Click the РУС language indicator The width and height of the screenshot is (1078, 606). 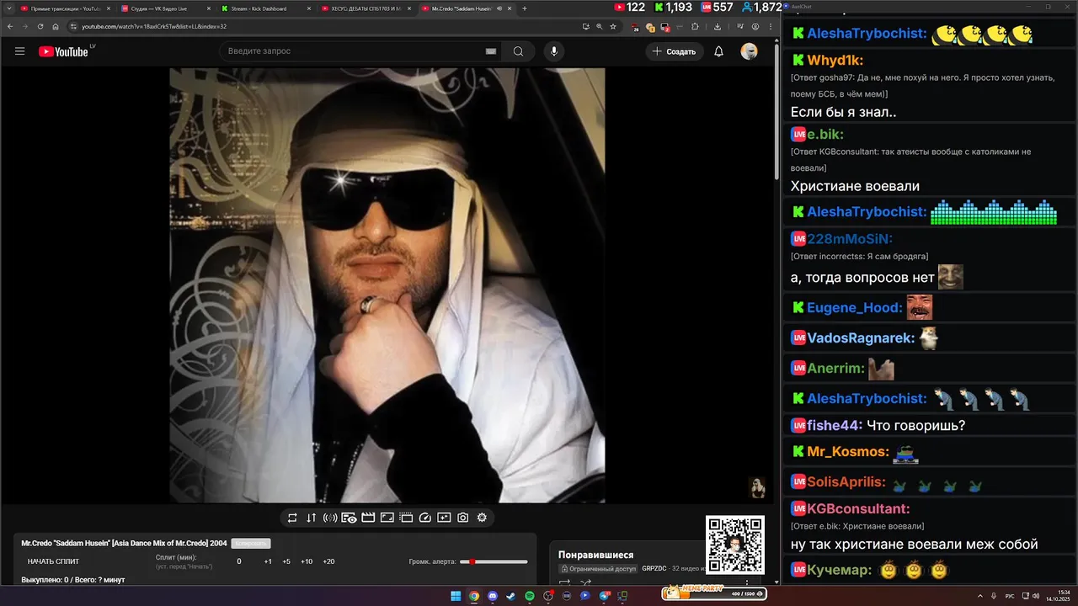point(1010,596)
